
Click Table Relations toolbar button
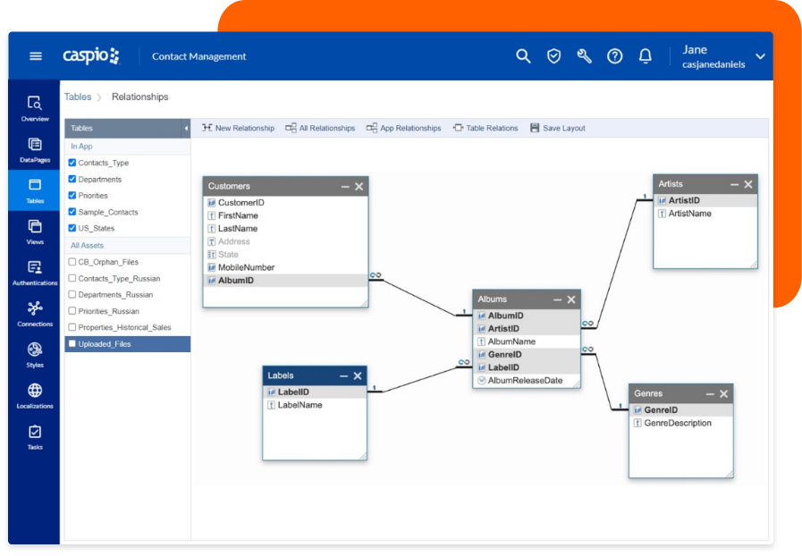click(x=485, y=128)
